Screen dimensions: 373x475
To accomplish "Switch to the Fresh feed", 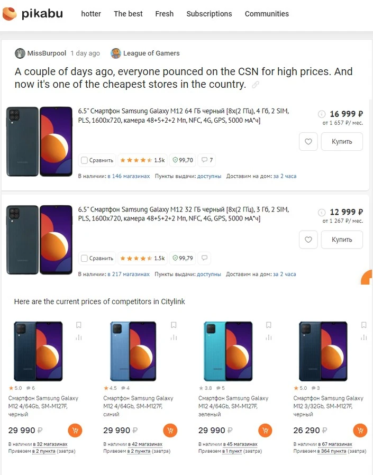I will 165,14.
